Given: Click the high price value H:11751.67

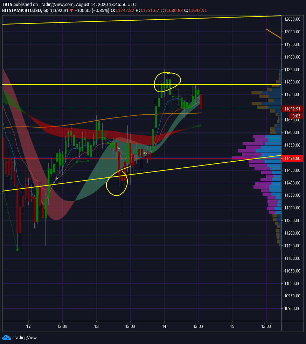Looking at the screenshot, I should (x=147, y=10).
